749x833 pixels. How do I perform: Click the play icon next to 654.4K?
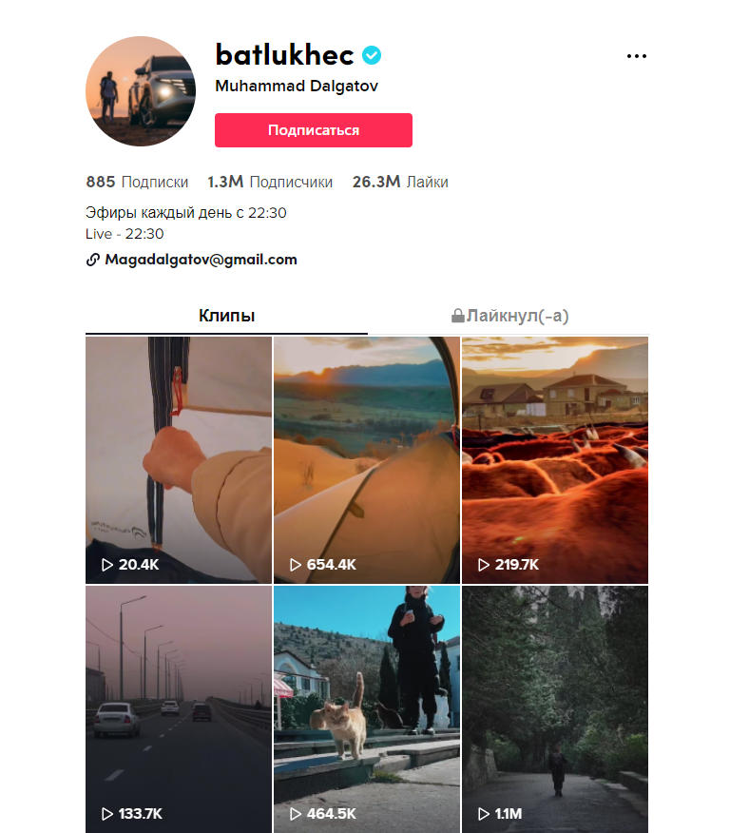click(x=296, y=565)
